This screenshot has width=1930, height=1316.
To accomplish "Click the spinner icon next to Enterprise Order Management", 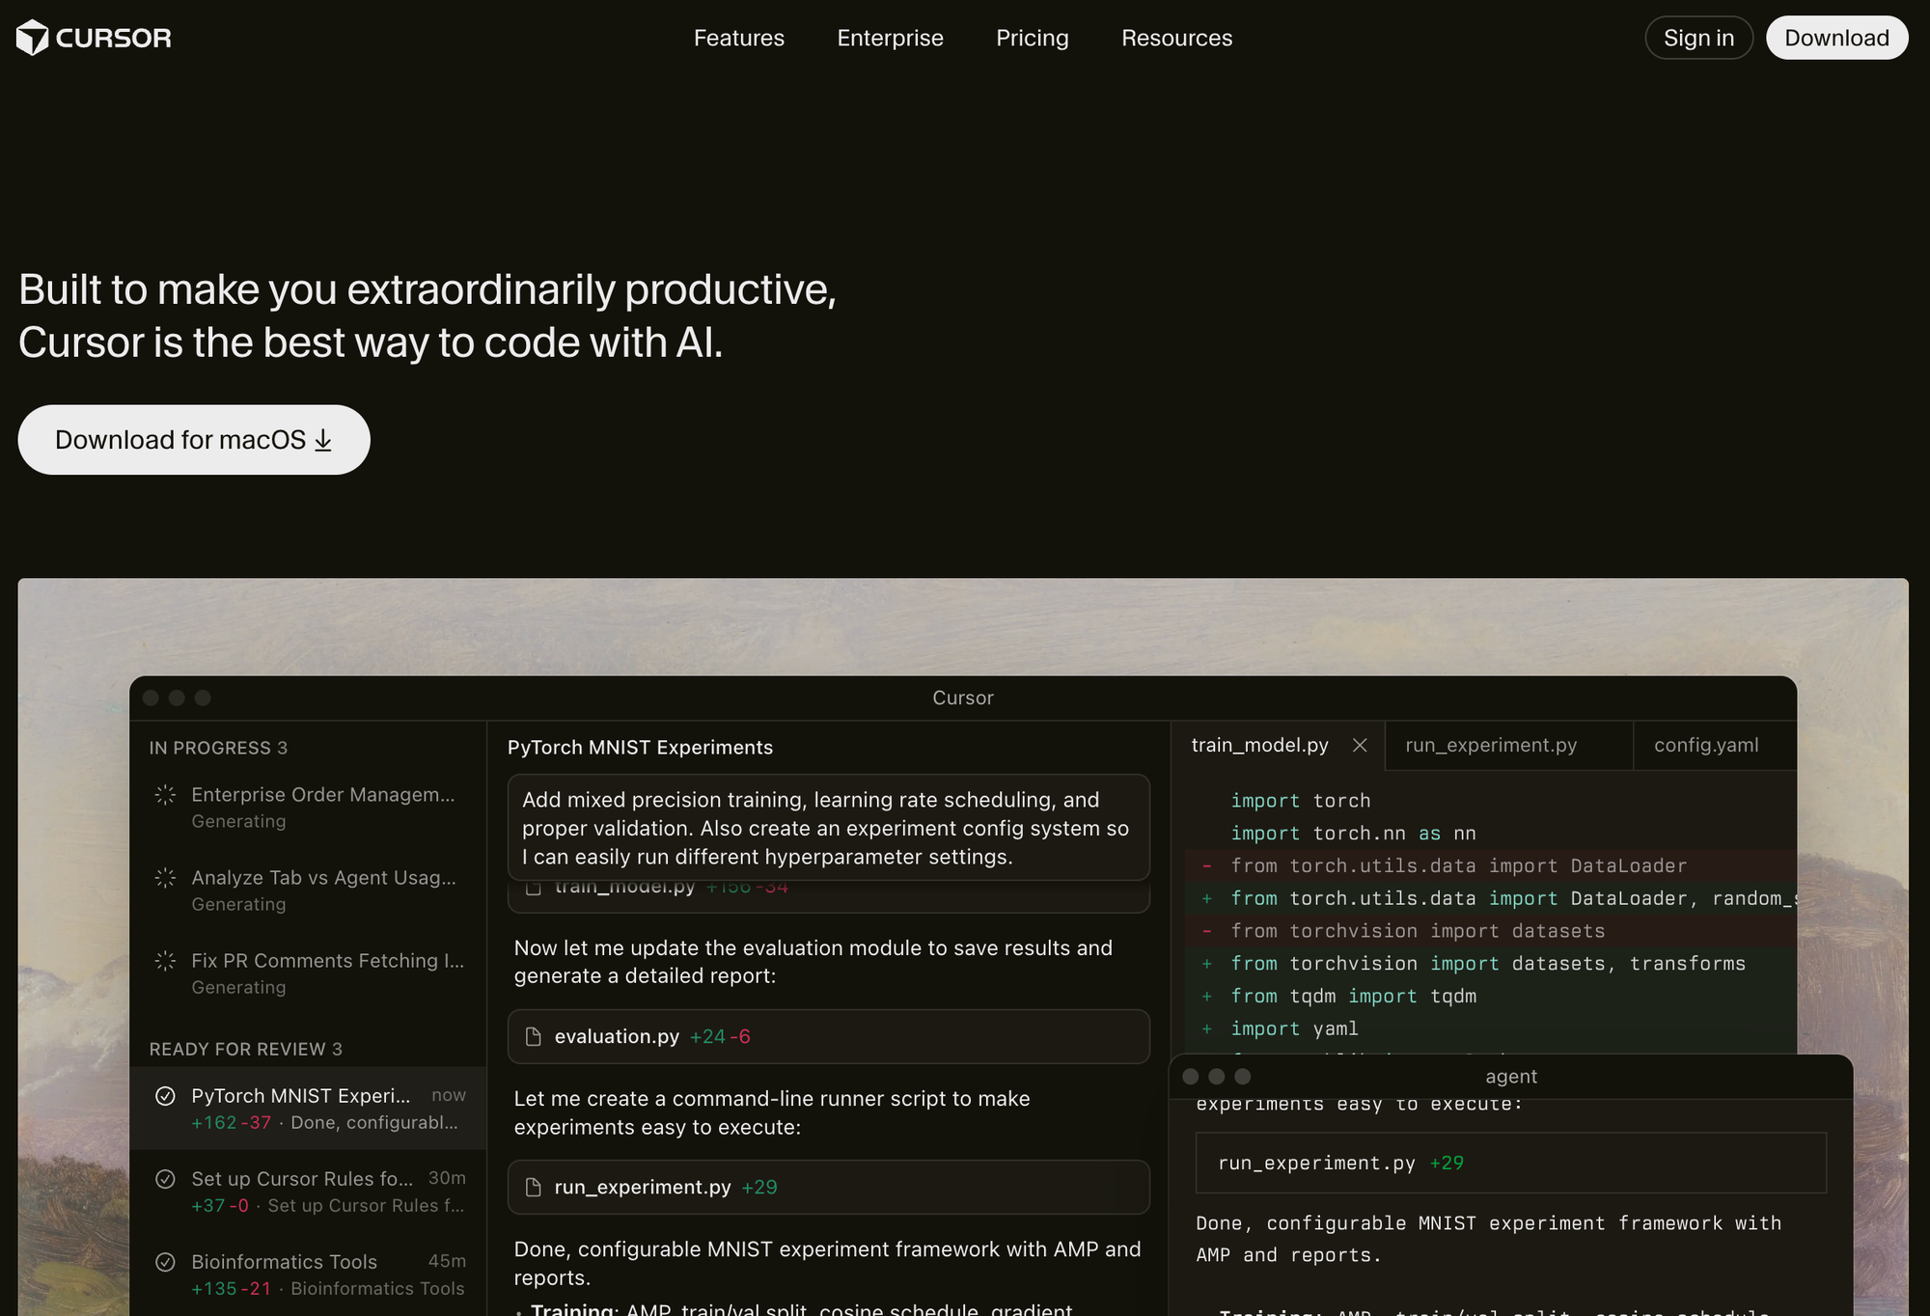I will [164, 795].
